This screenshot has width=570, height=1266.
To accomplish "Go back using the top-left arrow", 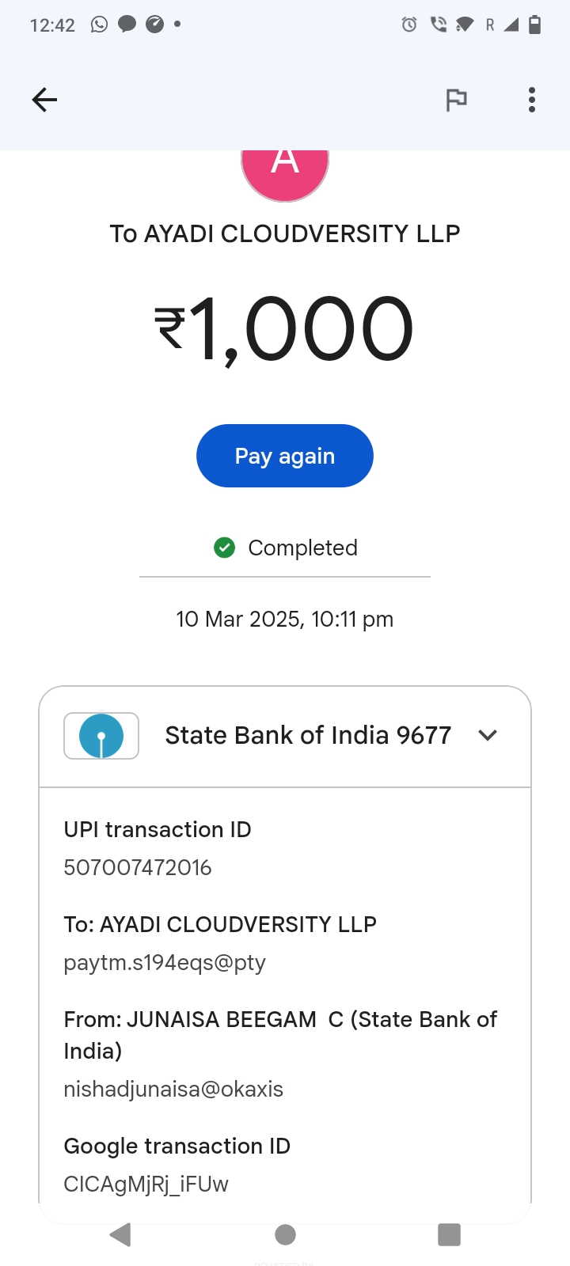I will (44, 100).
